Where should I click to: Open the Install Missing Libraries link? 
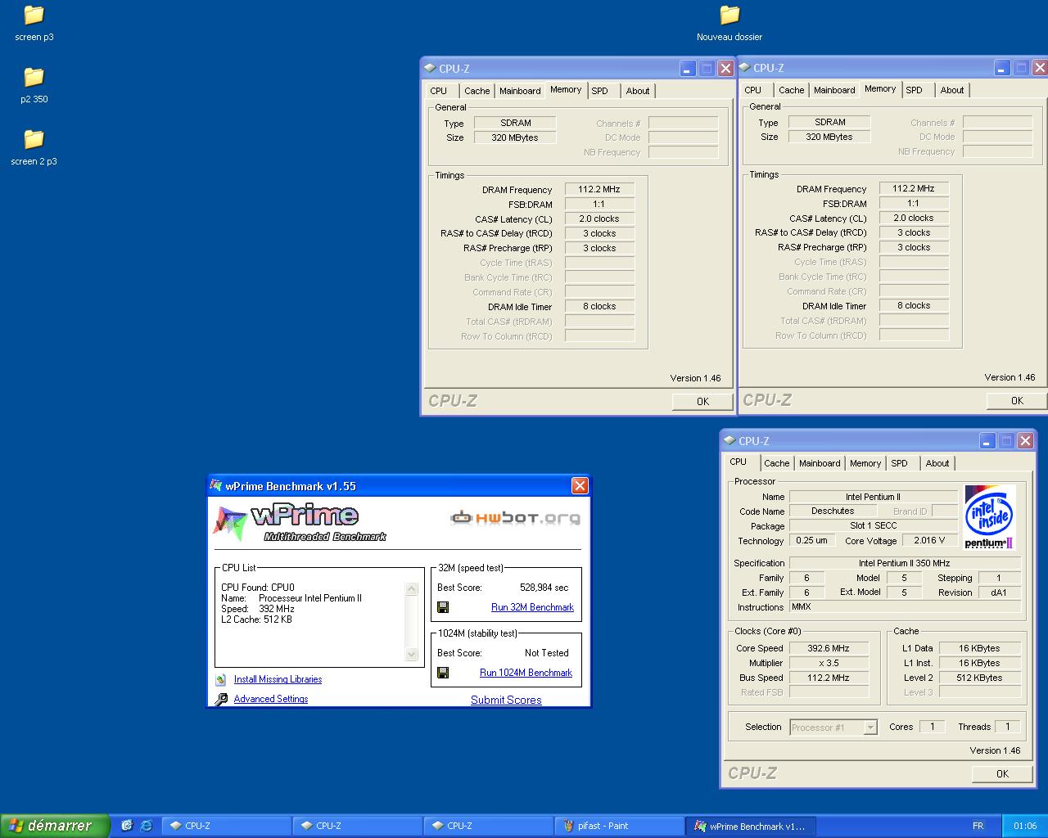point(278,679)
